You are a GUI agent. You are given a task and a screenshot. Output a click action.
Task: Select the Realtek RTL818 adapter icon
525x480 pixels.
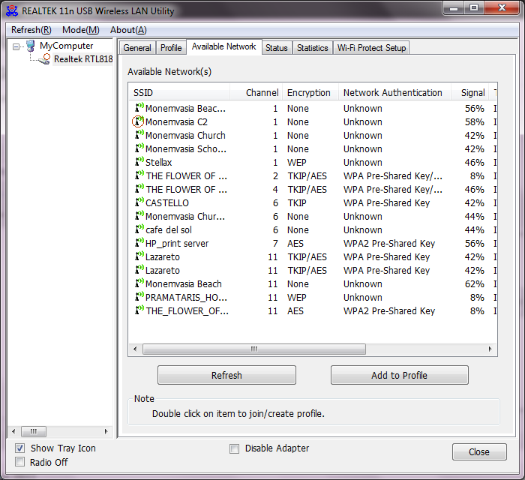point(45,59)
